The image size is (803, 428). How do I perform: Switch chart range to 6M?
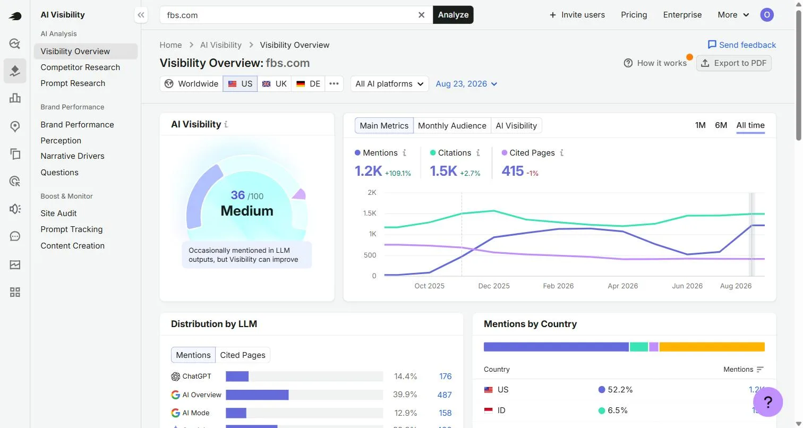pos(721,125)
